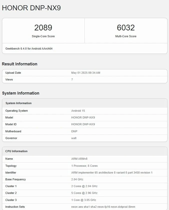The width and height of the screenshot is (169, 210).
Task: Select the walt governor value
Action: coord(74,138)
